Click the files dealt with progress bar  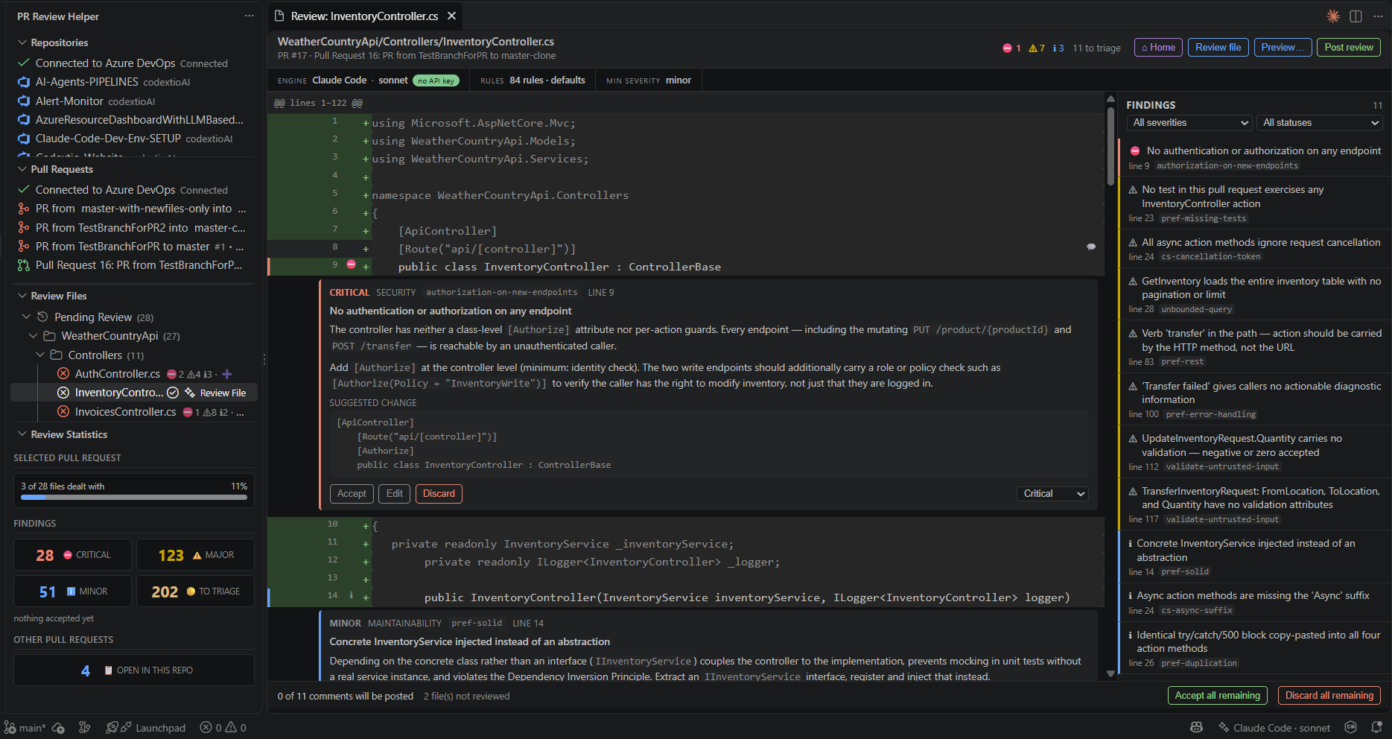pyautogui.click(x=134, y=498)
